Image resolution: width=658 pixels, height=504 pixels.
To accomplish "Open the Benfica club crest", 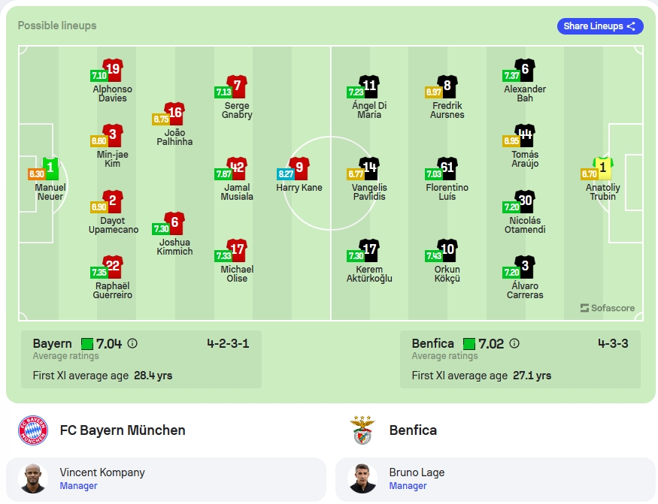I will 362,430.
